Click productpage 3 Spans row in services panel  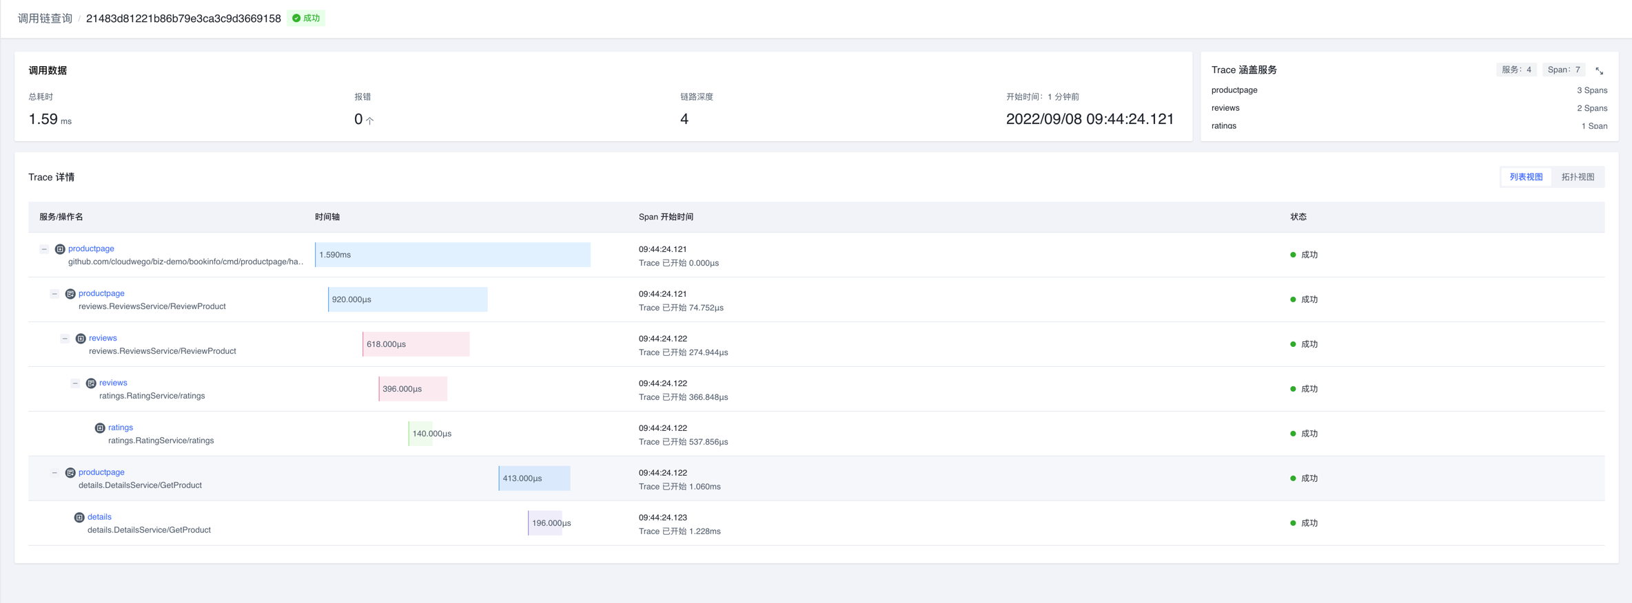pos(1409,90)
